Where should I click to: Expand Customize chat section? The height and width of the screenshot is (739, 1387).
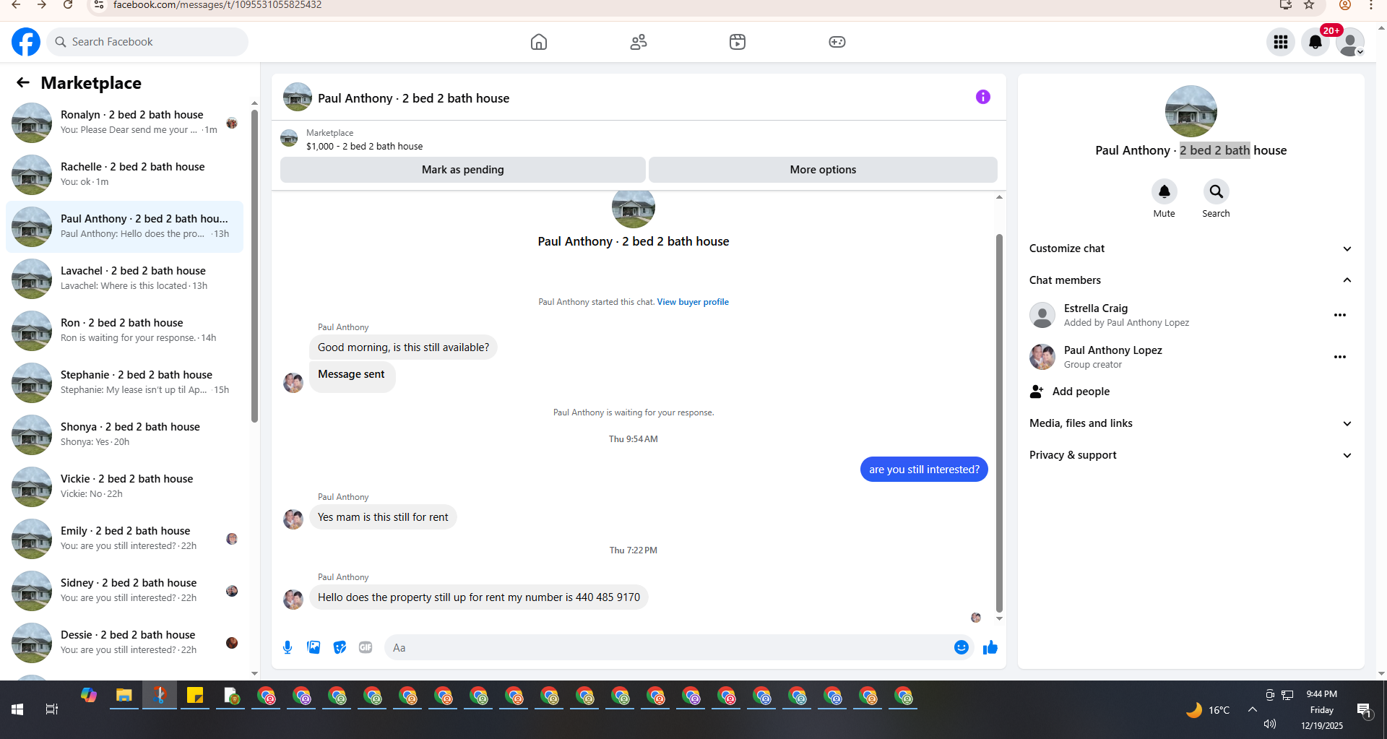pos(1190,249)
